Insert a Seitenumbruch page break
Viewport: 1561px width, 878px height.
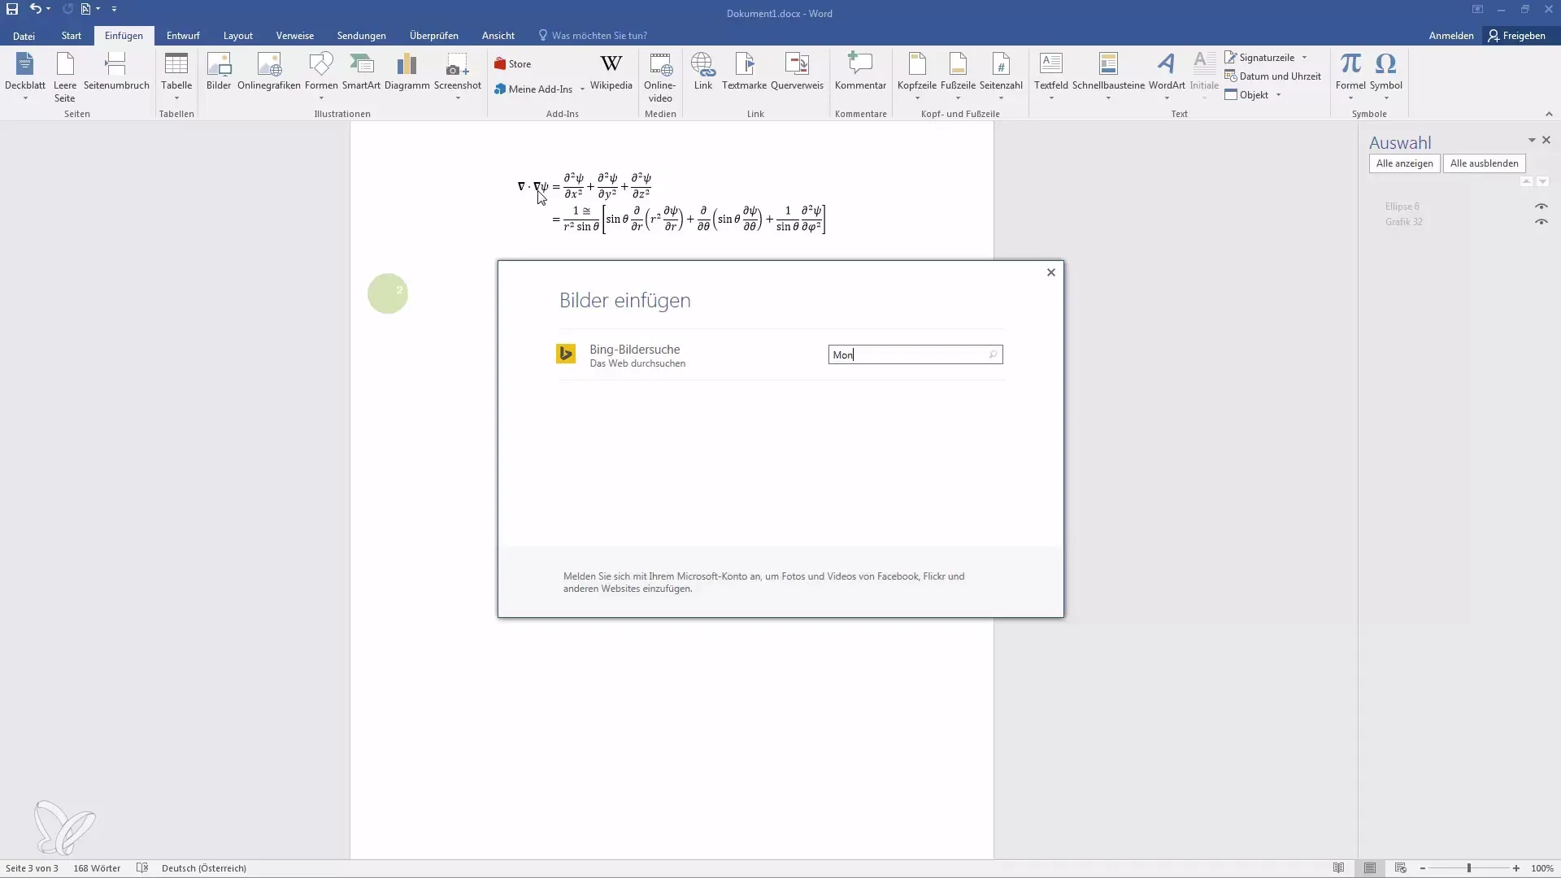(x=116, y=72)
